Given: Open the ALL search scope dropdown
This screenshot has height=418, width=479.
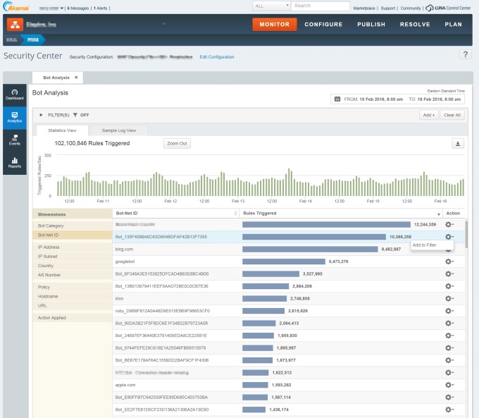Looking at the screenshot, I should pos(270,6).
